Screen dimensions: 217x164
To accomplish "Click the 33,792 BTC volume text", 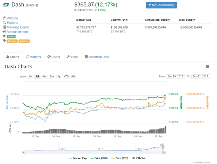I will tap(118, 32).
